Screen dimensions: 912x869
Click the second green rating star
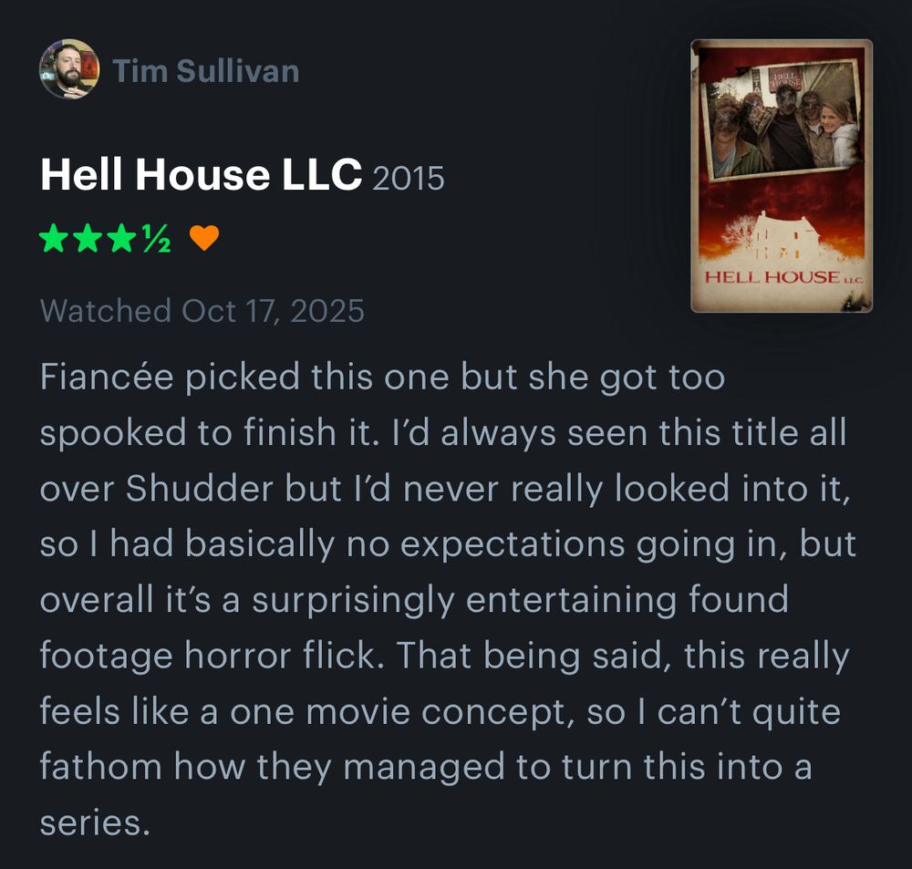pos(88,239)
